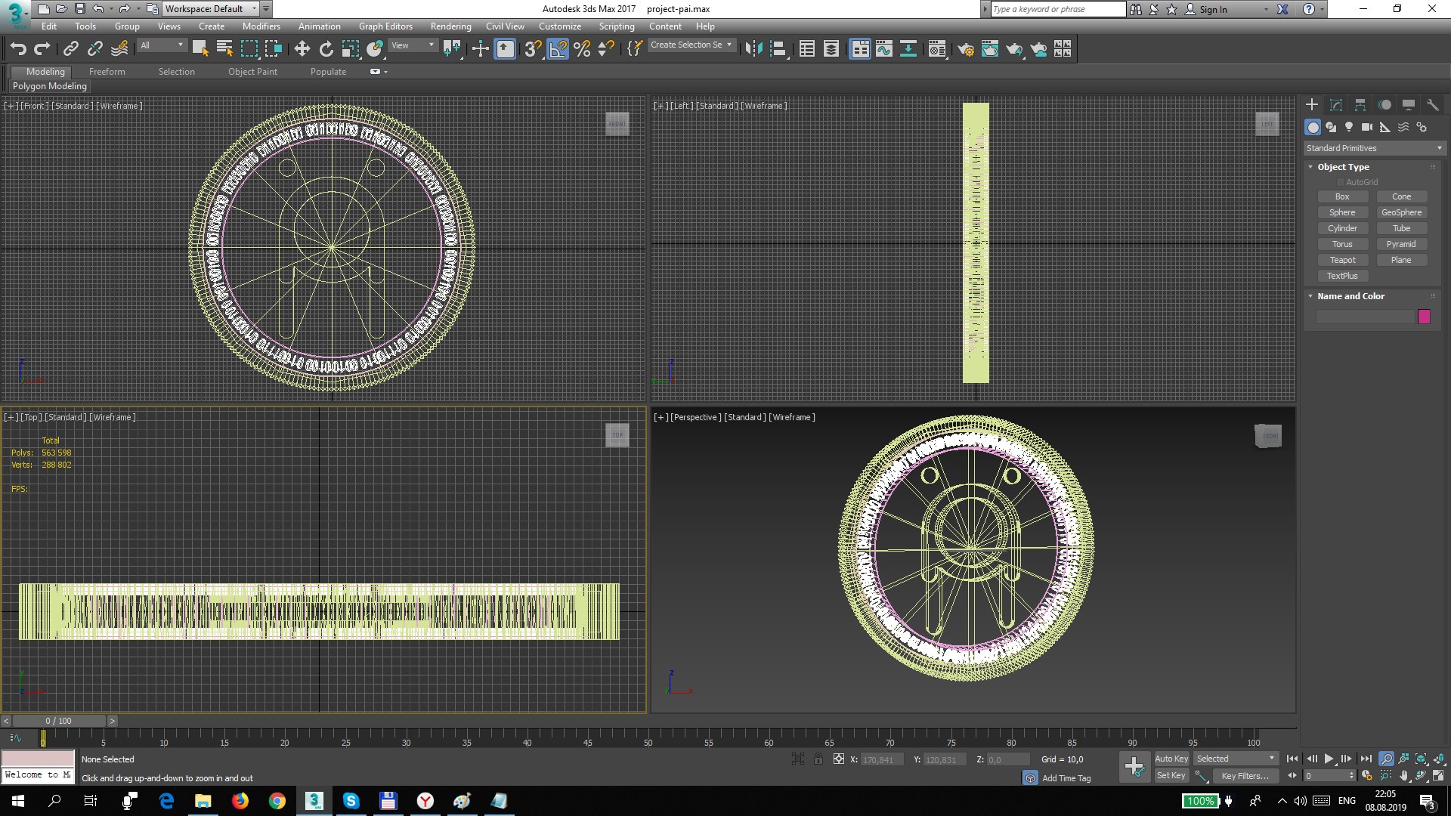Open the reference coordinate View dropdown
Image resolution: width=1451 pixels, height=816 pixels.
tap(413, 45)
